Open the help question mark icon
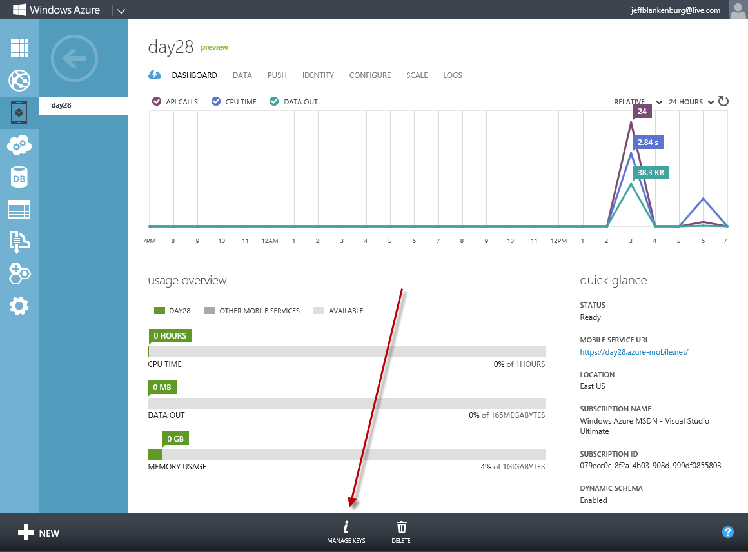 728,532
